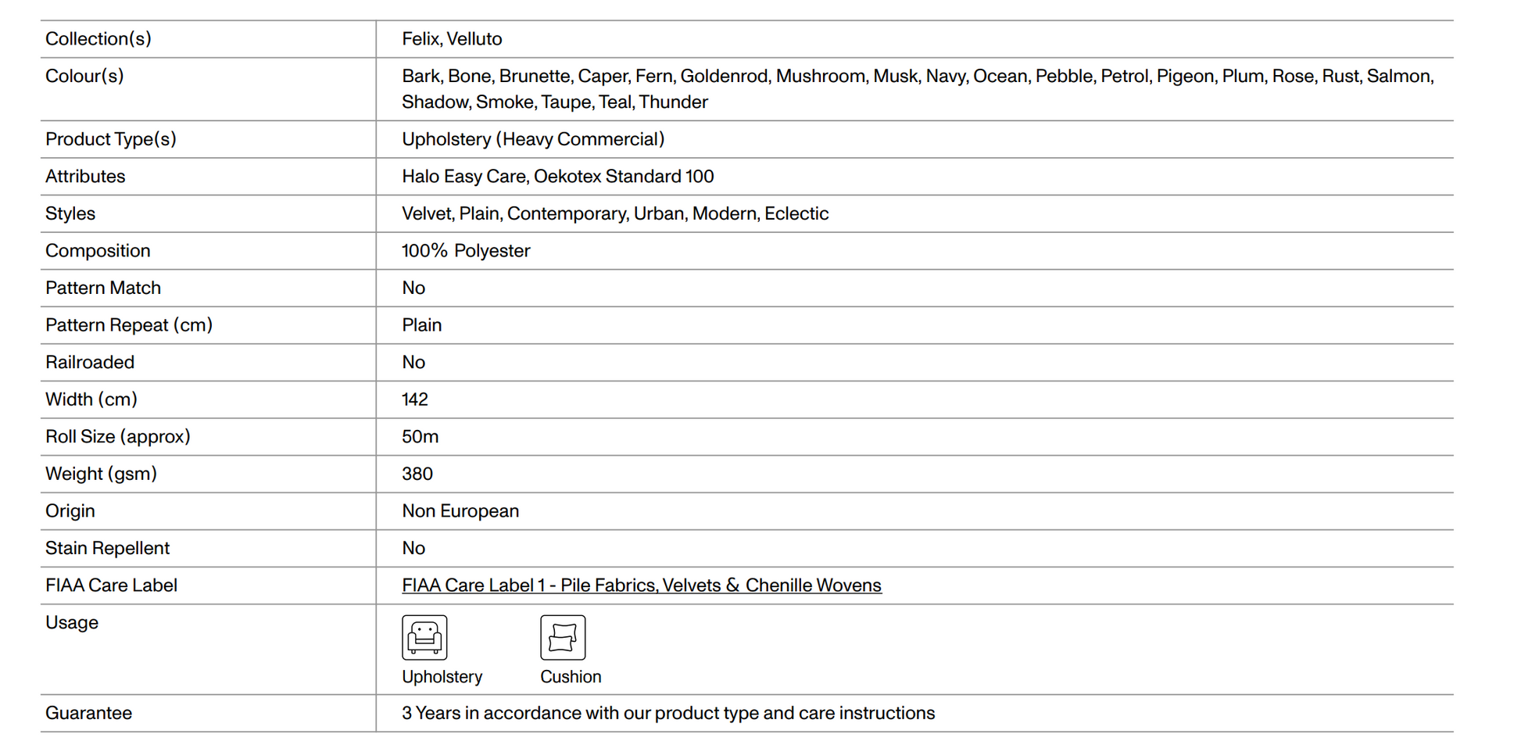Viewport: 1521px width, 752px height.
Task: Click the Weight value 380
Action: click(417, 474)
